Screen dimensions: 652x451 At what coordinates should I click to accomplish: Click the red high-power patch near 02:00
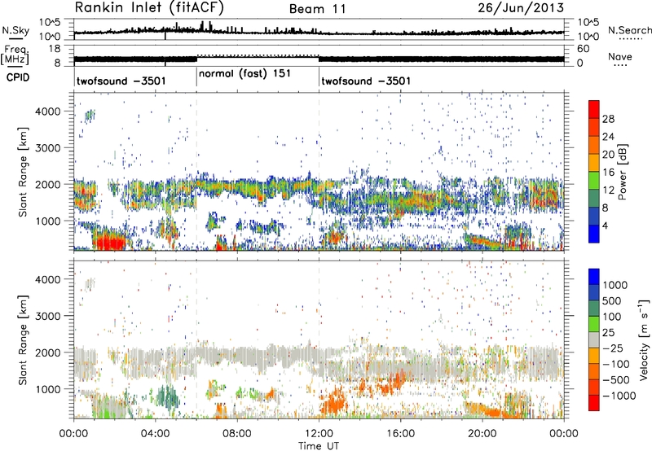(x=108, y=241)
